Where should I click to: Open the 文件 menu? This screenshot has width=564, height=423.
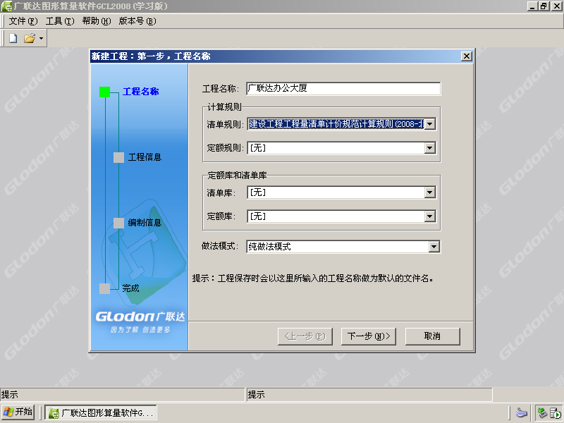click(x=23, y=21)
